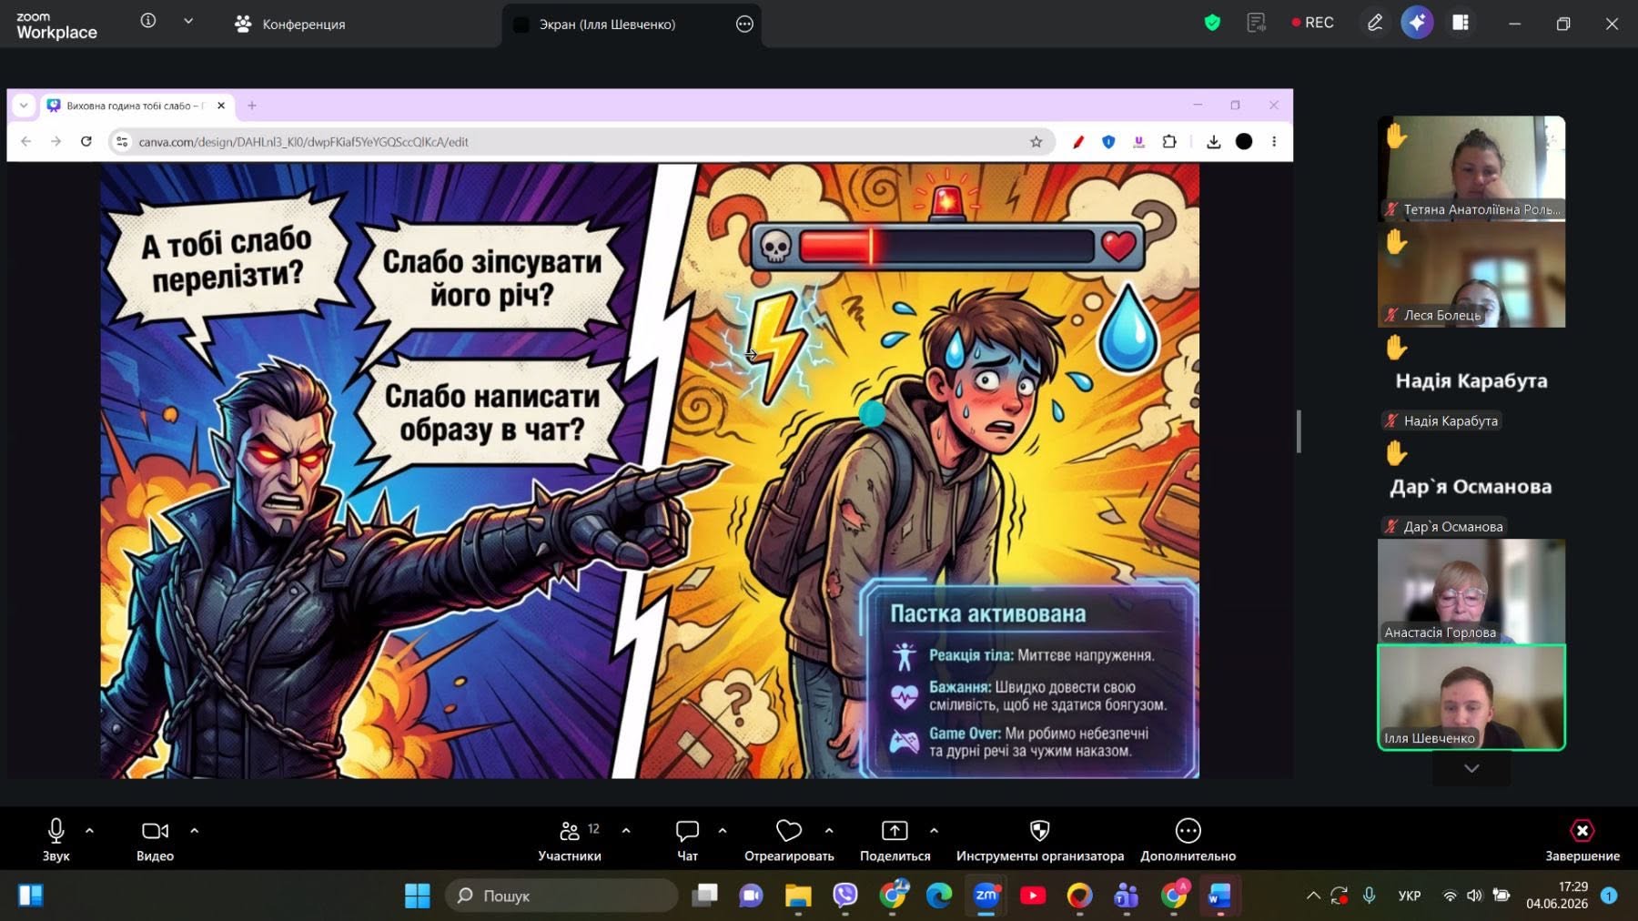The height and width of the screenshot is (921, 1638).
Task: Open Инструменты организатора host tools
Action: coord(1040,840)
